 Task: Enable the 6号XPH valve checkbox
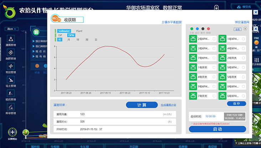243,96
